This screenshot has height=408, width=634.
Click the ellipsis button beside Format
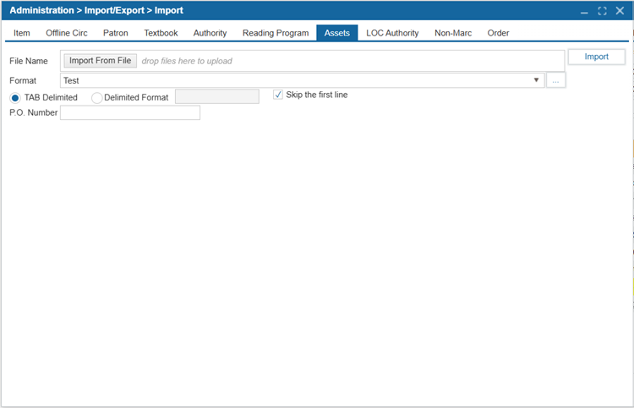555,80
